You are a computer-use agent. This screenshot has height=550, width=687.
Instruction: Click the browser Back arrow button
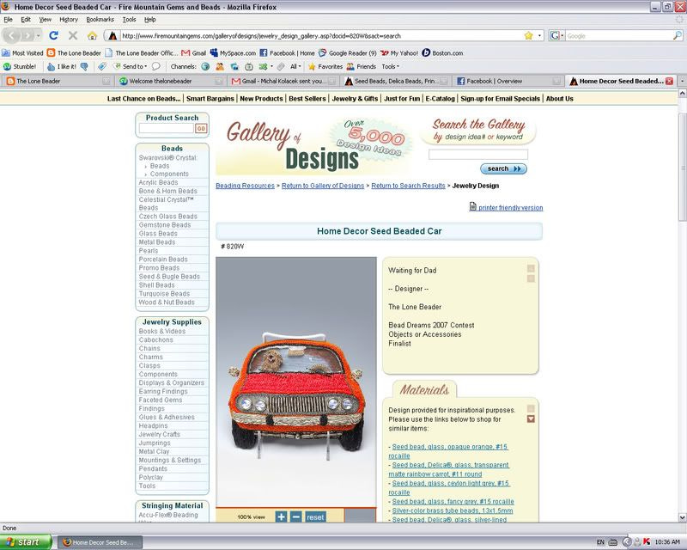tap(12, 35)
